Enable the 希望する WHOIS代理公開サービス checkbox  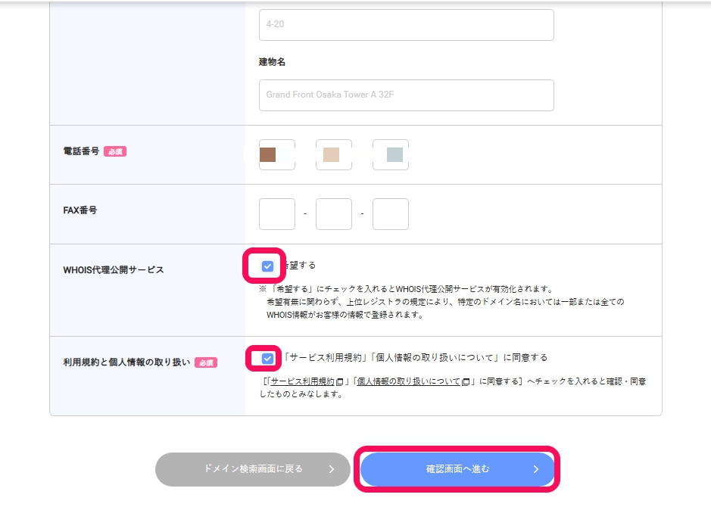(x=267, y=265)
